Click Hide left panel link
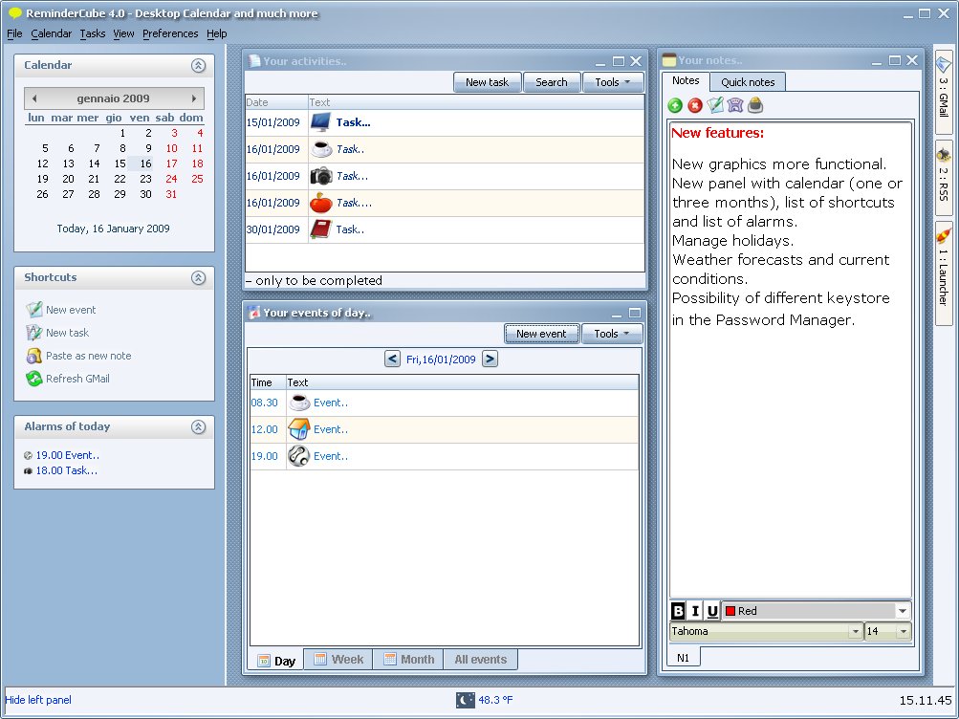959x719 pixels. (x=38, y=700)
